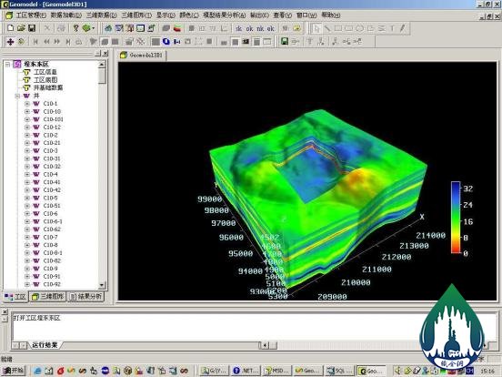Select the text T tool

(x=392, y=28)
